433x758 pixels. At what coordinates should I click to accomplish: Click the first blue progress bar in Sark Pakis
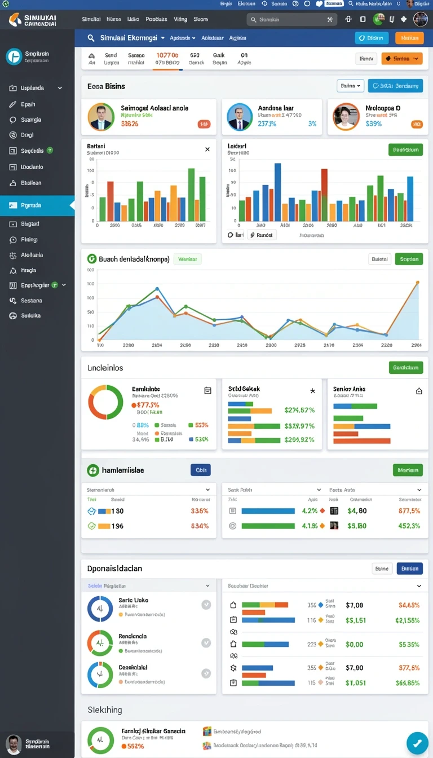pos(268,511)
